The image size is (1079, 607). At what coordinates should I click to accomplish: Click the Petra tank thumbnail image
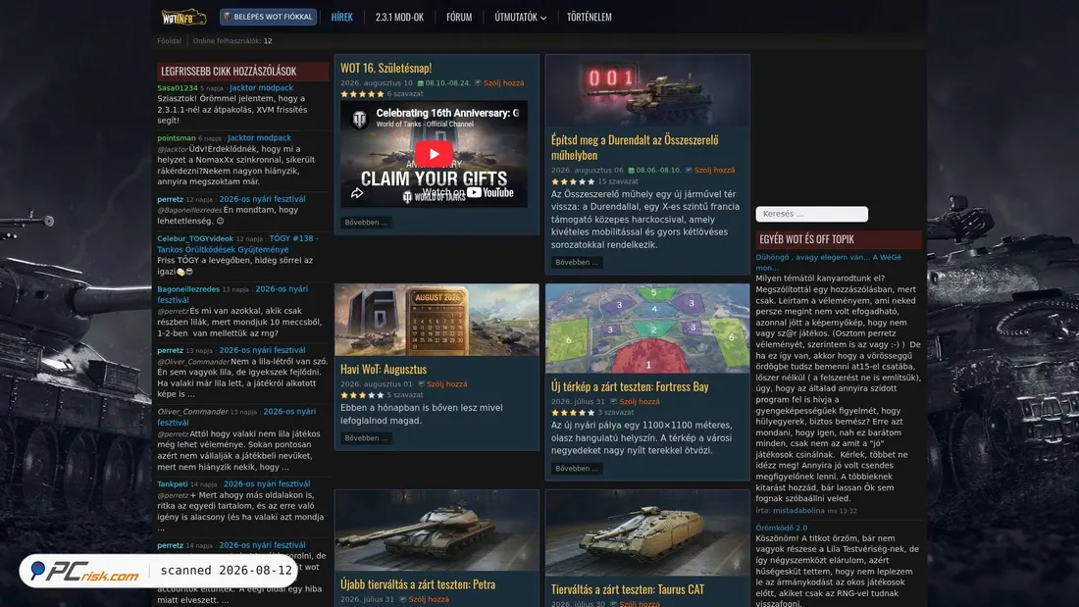click(437, 530)
